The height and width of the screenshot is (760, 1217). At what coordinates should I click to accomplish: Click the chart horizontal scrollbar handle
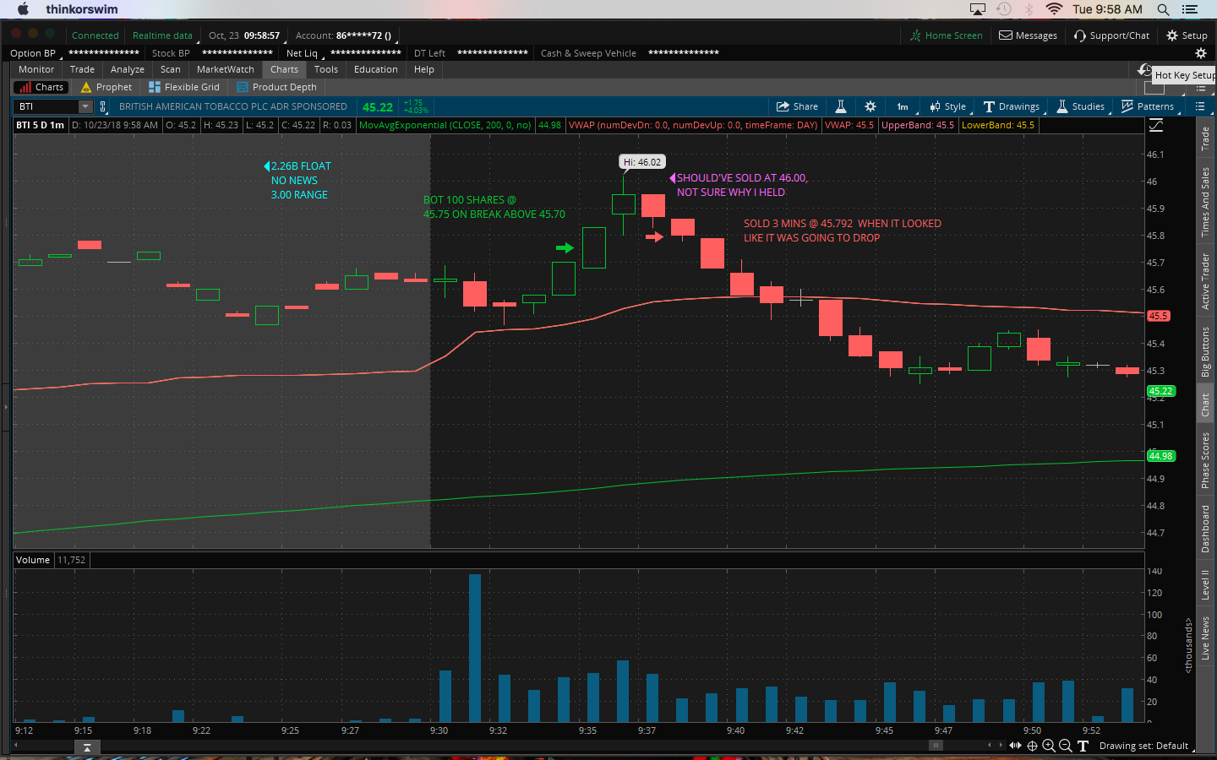click(936, 745)
